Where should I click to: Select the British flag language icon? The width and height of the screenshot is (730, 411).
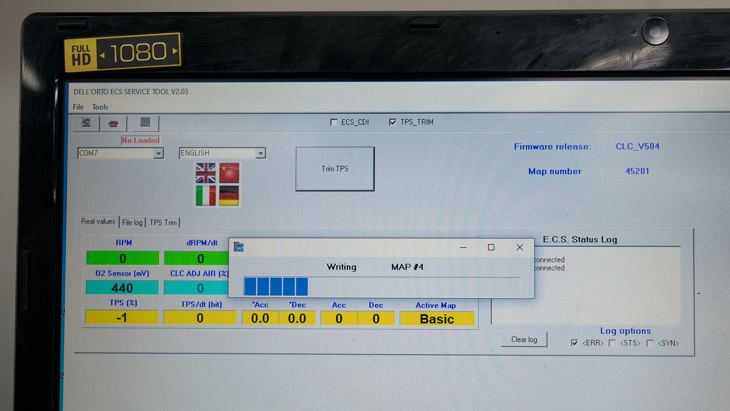[x=205, y=173]
